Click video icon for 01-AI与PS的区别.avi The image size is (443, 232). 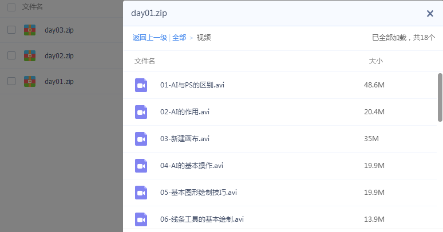[x=141, y=85]
